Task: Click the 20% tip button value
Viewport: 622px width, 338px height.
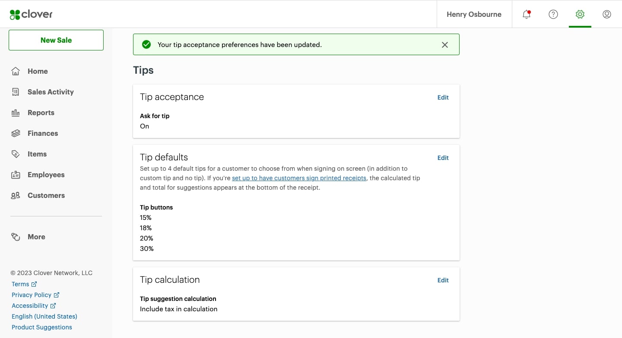Action: tap(146, 238)
